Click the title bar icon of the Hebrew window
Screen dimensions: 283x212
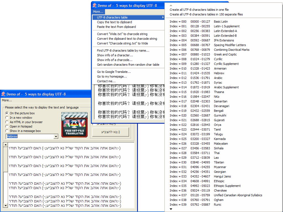tap(3, 94)
